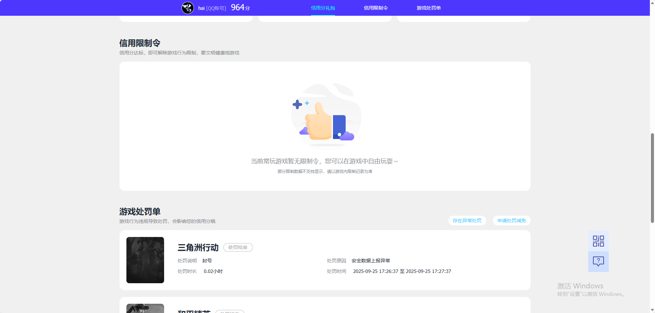Click the 游戏处罚单 section heading
Screen dimensions: 655x313
point(140,212)
